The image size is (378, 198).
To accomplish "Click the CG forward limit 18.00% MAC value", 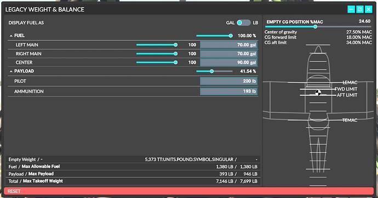I will 359,37.
